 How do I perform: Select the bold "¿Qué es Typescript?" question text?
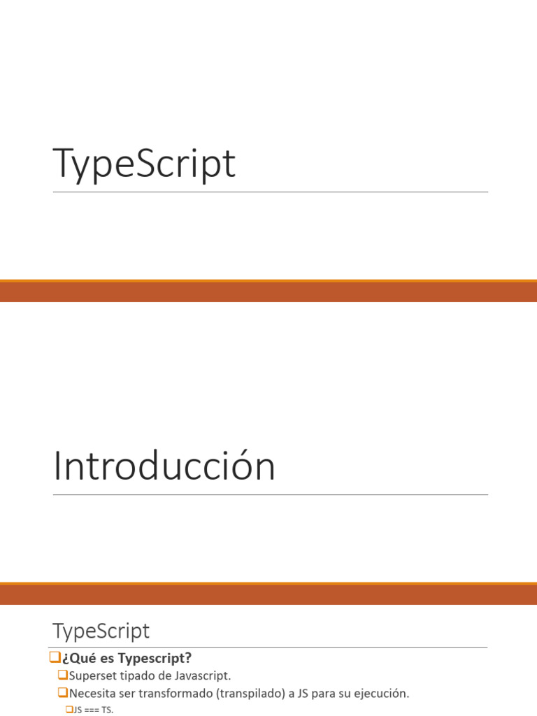[x=127, y=658]
